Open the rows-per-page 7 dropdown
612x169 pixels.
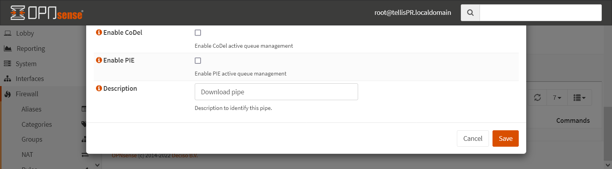coord(557,97)
